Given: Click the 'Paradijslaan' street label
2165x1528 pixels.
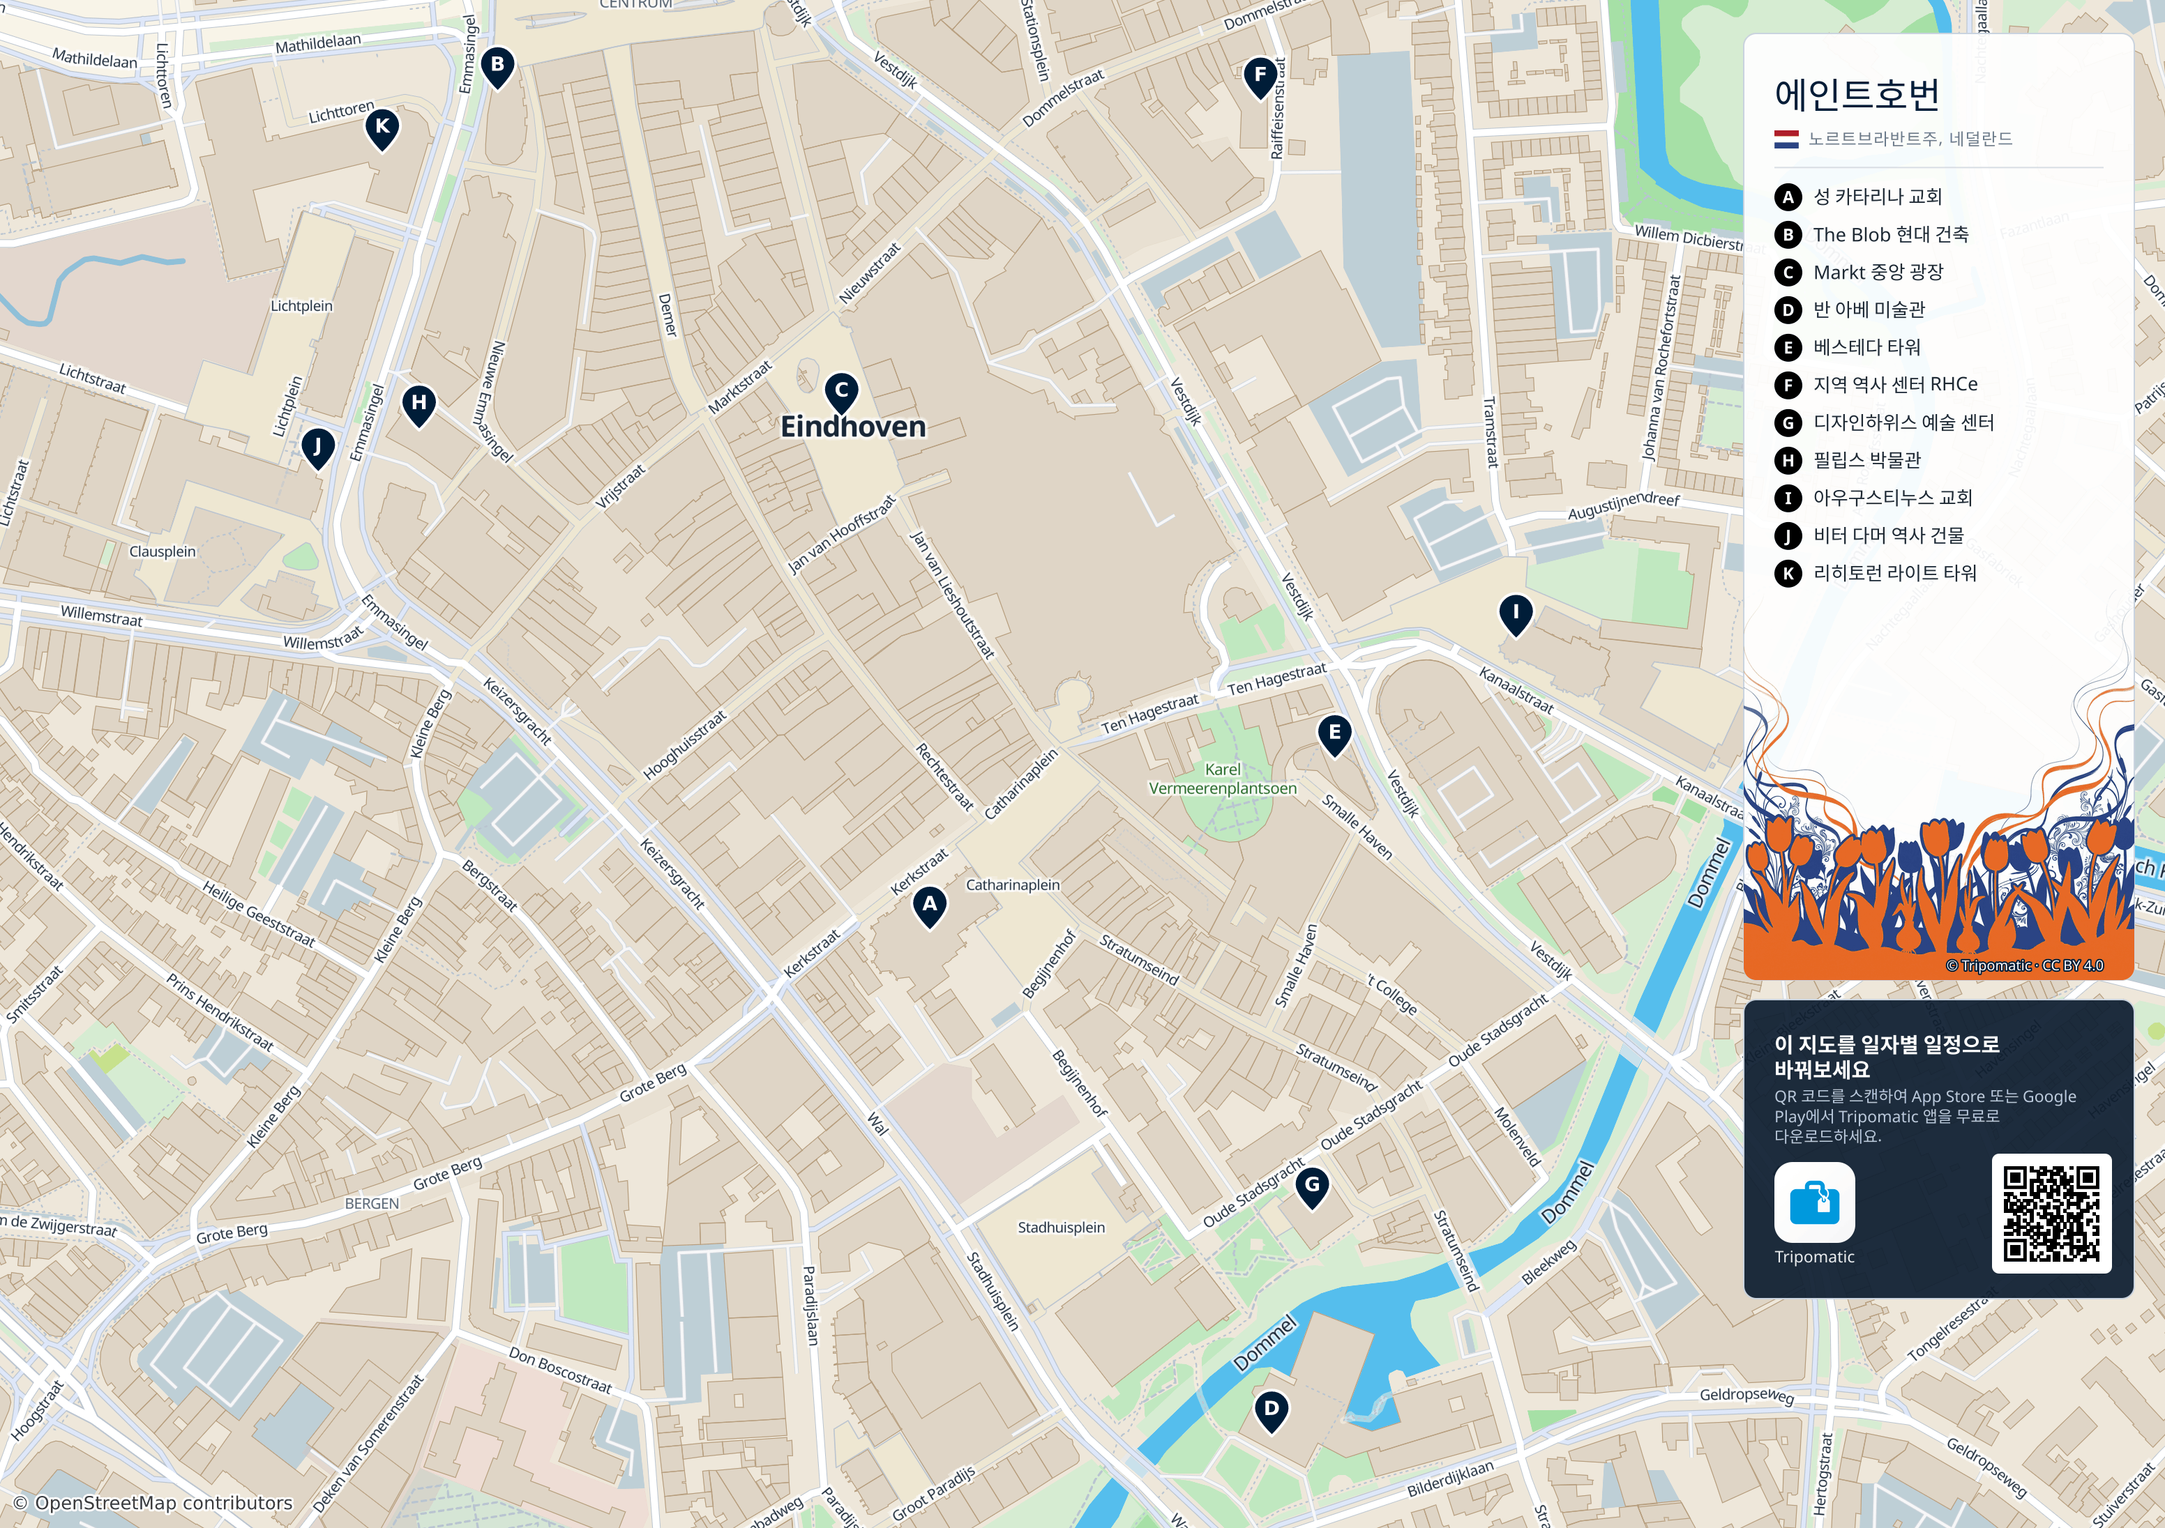Looking at the screenshot, I should pos(810,1306).
